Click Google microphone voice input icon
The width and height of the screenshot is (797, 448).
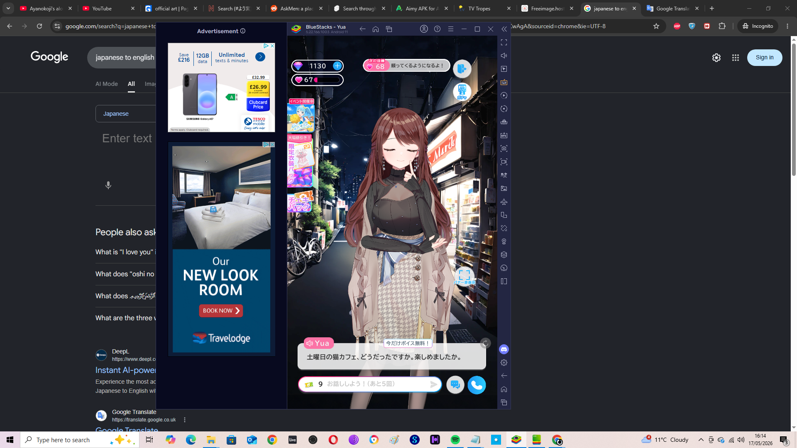pos(108,185)
